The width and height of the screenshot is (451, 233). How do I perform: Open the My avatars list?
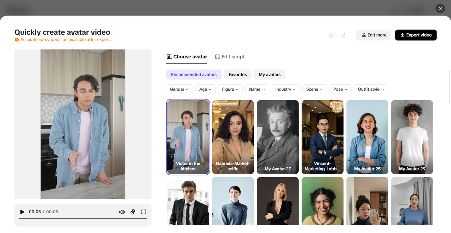pos(270,75)
